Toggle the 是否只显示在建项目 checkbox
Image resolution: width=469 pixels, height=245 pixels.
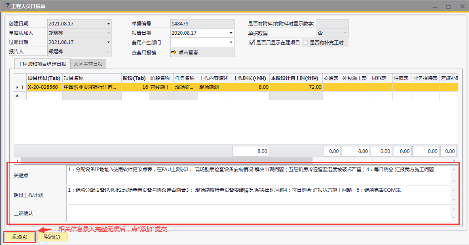tap(252, 42)
